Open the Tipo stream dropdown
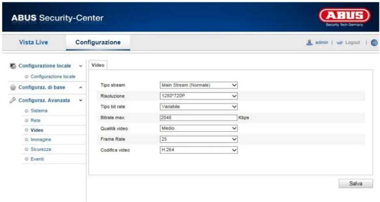The width and height of the screenshot is (380, 202). pos(199,85)
